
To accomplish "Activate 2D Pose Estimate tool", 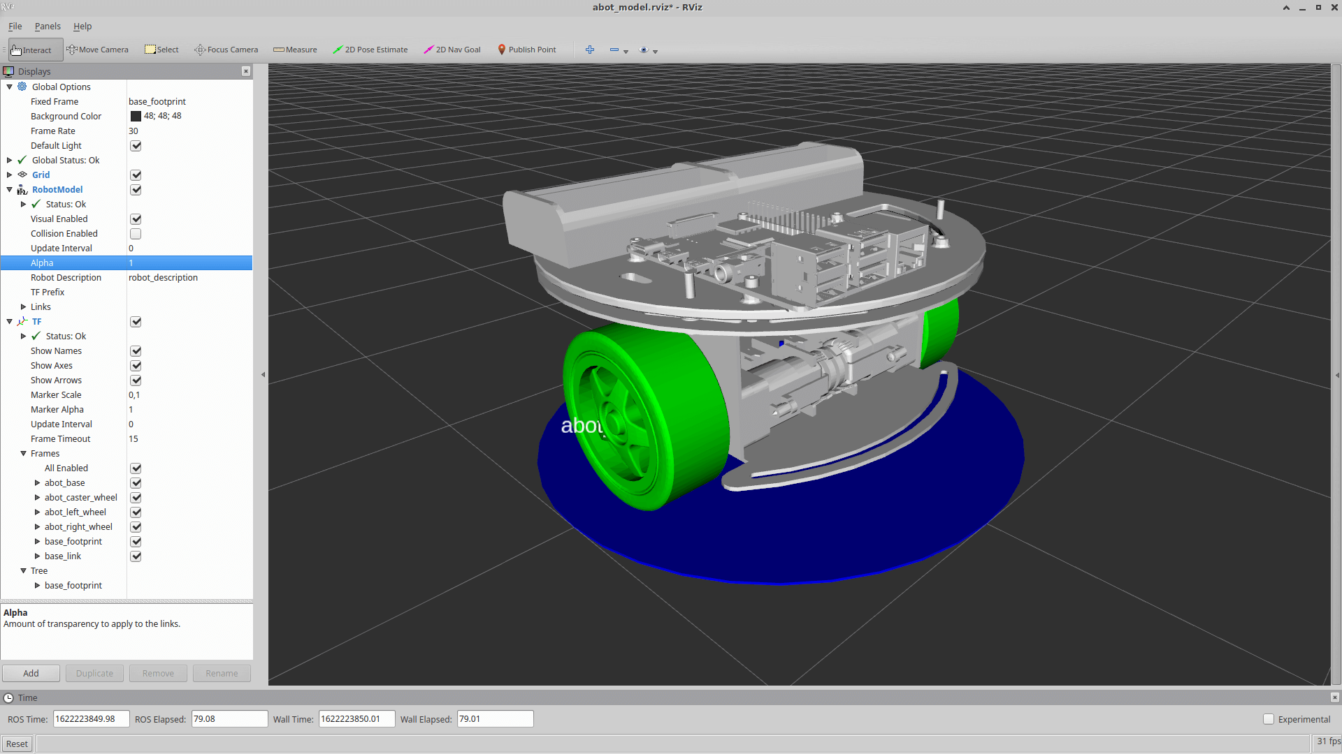I will [370, 50].
